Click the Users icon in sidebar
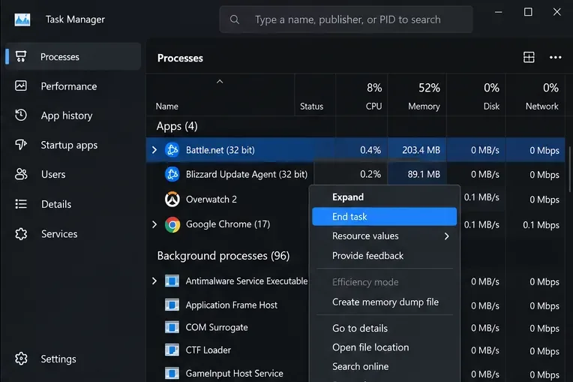 21,174
